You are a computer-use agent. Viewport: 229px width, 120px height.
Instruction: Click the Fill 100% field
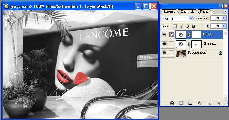(x=216, y=26)
